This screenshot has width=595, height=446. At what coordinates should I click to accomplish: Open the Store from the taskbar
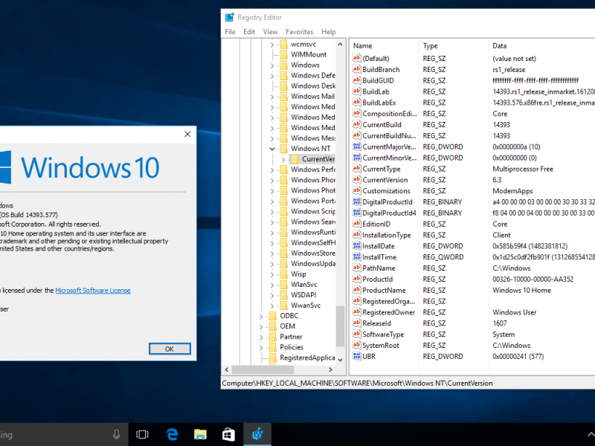[228, 434]
